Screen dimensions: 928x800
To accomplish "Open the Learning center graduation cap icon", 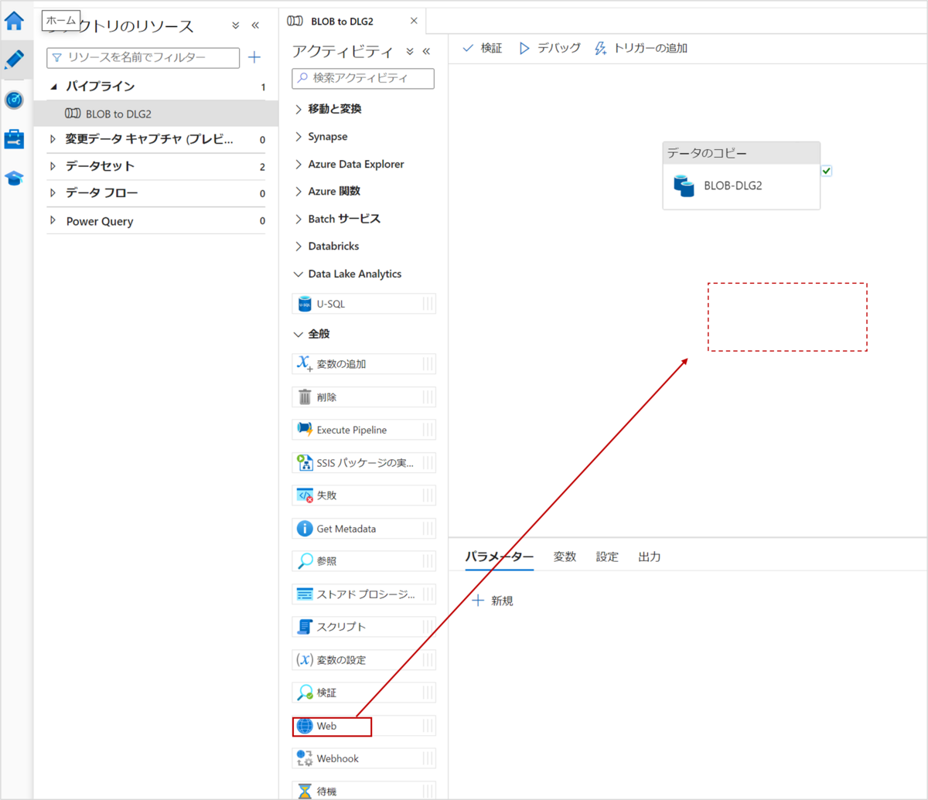I will (15, 179).
